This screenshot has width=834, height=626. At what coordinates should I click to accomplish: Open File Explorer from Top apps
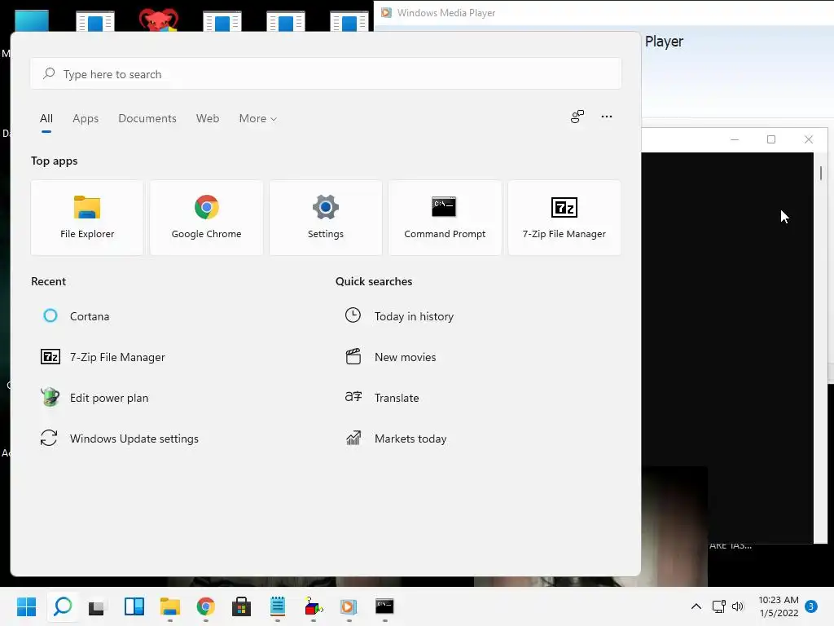point(87,218)
